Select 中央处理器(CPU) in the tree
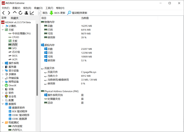Viewport: 184px width, 132px height. pos(21,34)
